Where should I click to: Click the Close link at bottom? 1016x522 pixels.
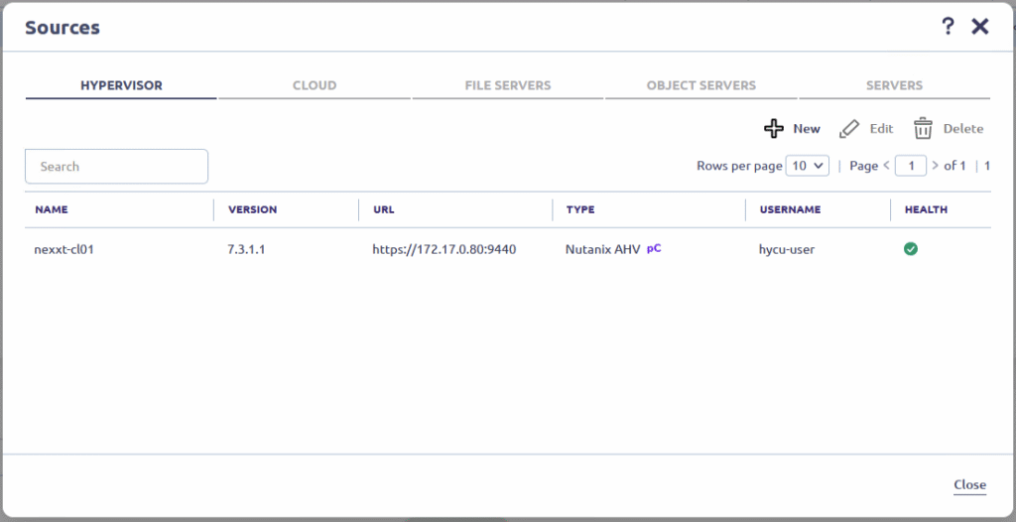pyautogui.click(x=969, y=485)
